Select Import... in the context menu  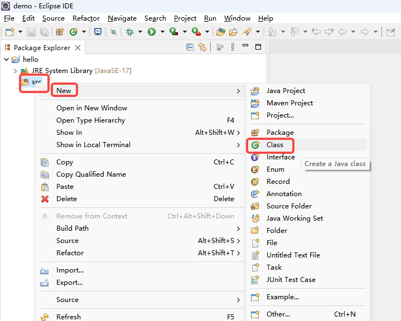pyautogui.click(x=141, y=270)
